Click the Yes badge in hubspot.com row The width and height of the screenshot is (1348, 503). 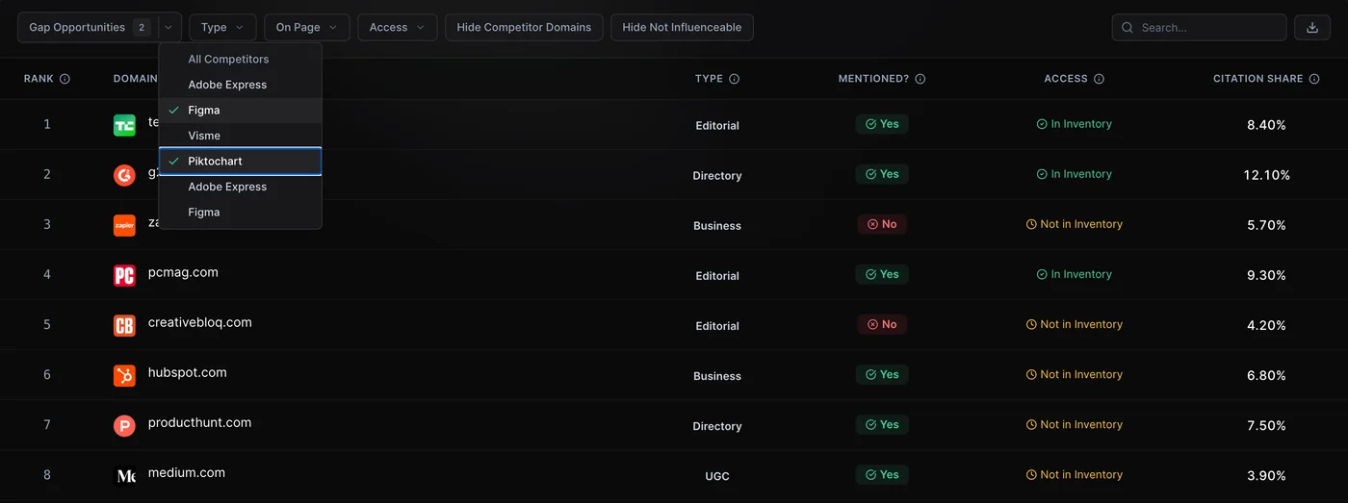coord(882,374)
